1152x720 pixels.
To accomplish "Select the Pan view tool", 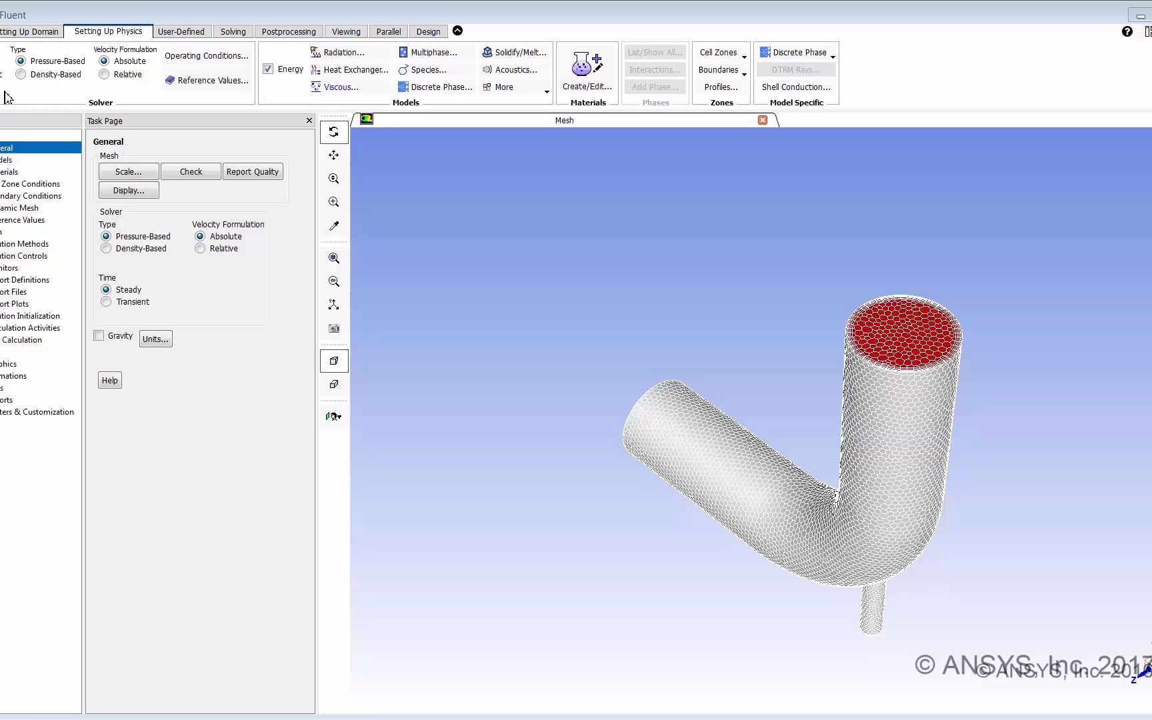I will [333, 155].
